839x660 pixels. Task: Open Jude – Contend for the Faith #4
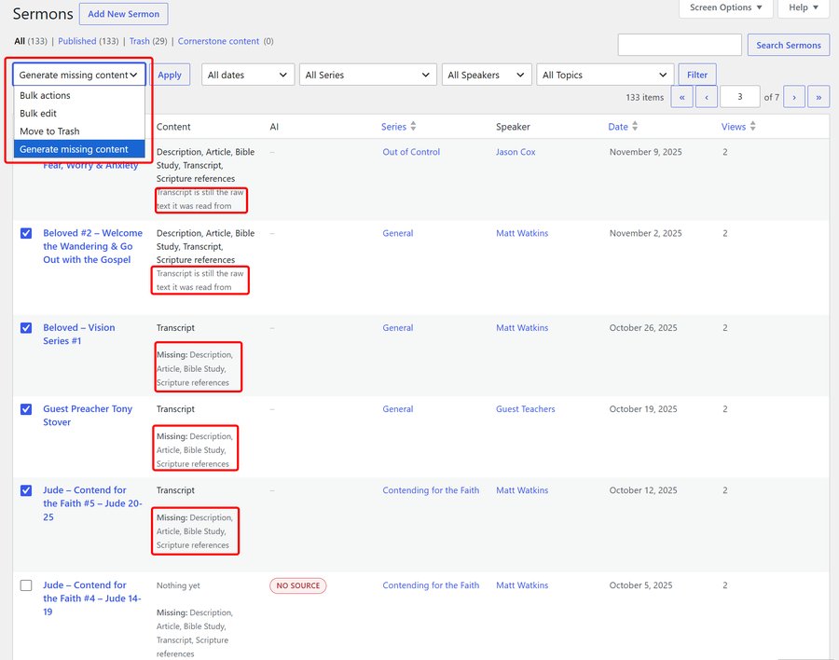92,598
